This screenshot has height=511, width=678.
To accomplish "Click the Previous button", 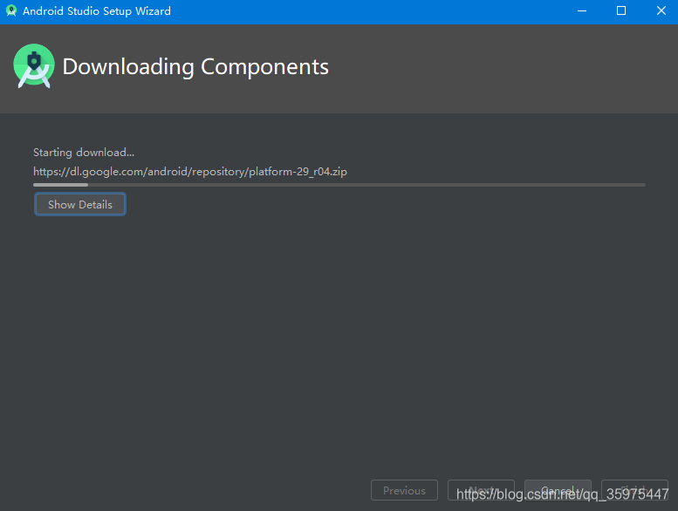I will coord(404,490).
